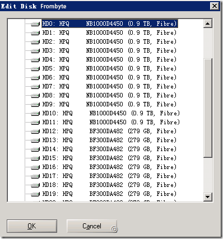Click the Cancel button
Image resolution: width=223 pixels, height=239 pixels.
pos(92,226)
